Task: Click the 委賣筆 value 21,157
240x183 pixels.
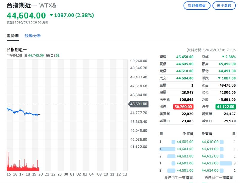Action: point(230,114)
